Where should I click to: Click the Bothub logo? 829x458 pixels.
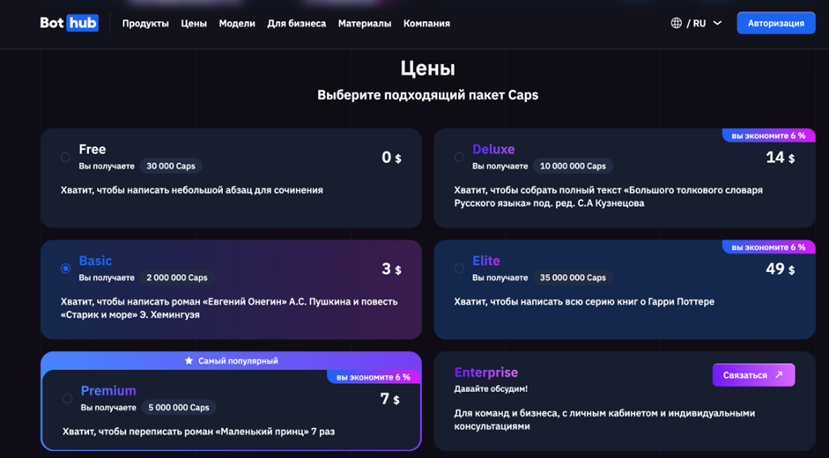(69, 23)
